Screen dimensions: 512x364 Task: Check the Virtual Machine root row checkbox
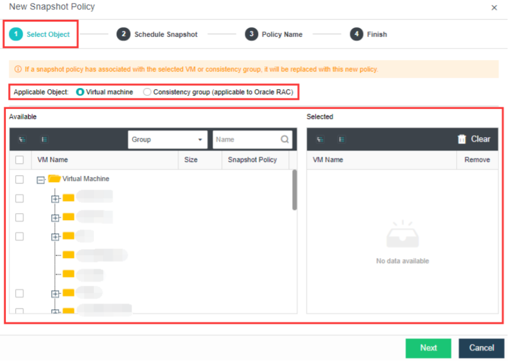pos(20,181)
